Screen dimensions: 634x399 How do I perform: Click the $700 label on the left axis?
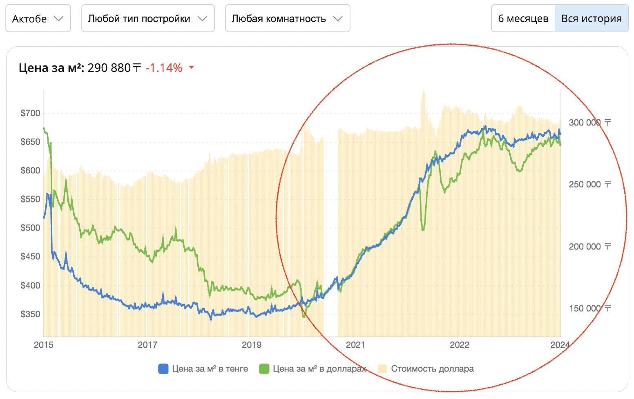click(x=31, y=113)
